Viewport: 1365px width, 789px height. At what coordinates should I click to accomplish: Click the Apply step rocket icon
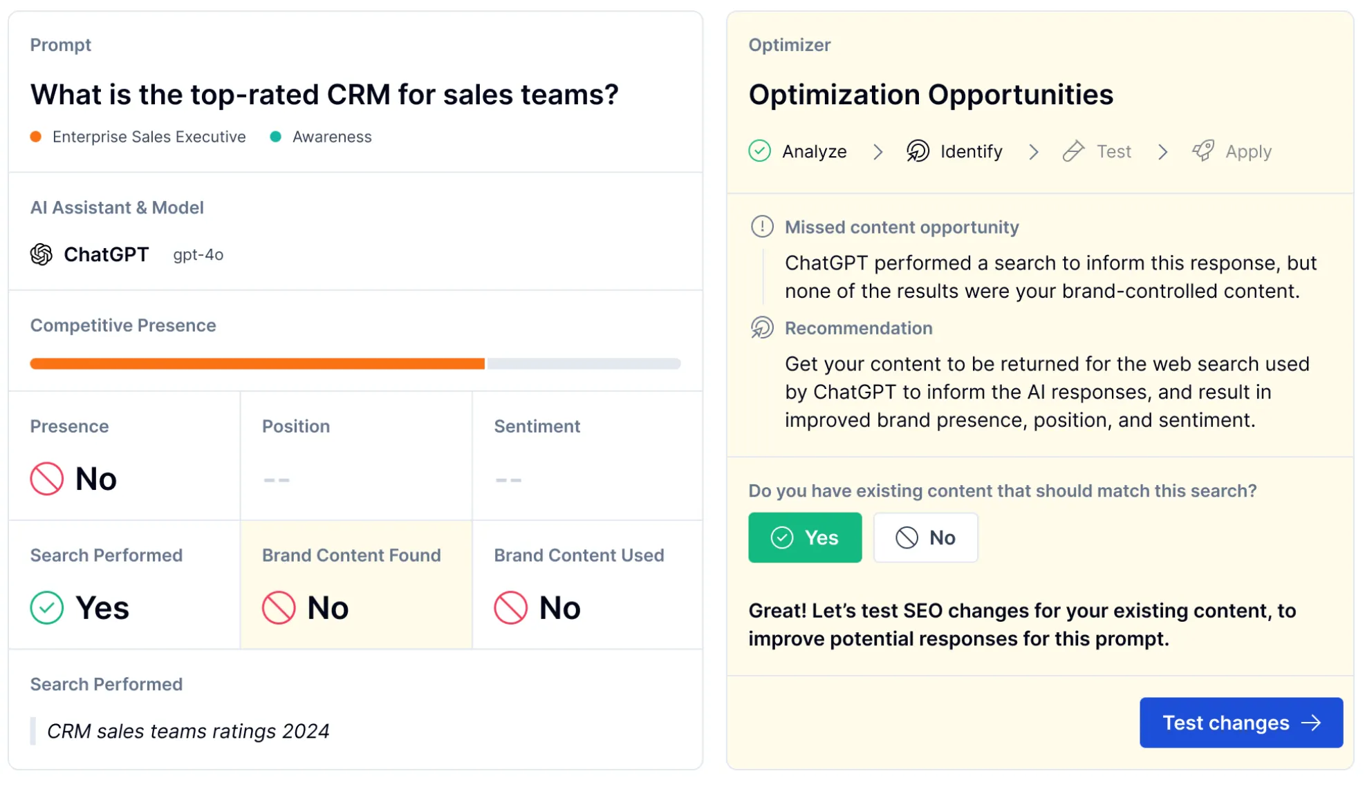pos(1203,151)
